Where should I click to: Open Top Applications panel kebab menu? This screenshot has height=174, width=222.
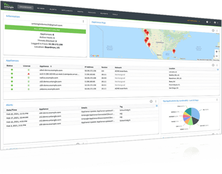pyautogui.click(x=217, y=100)
